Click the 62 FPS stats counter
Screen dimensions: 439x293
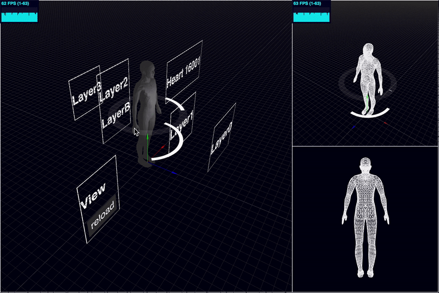(19, 12)
